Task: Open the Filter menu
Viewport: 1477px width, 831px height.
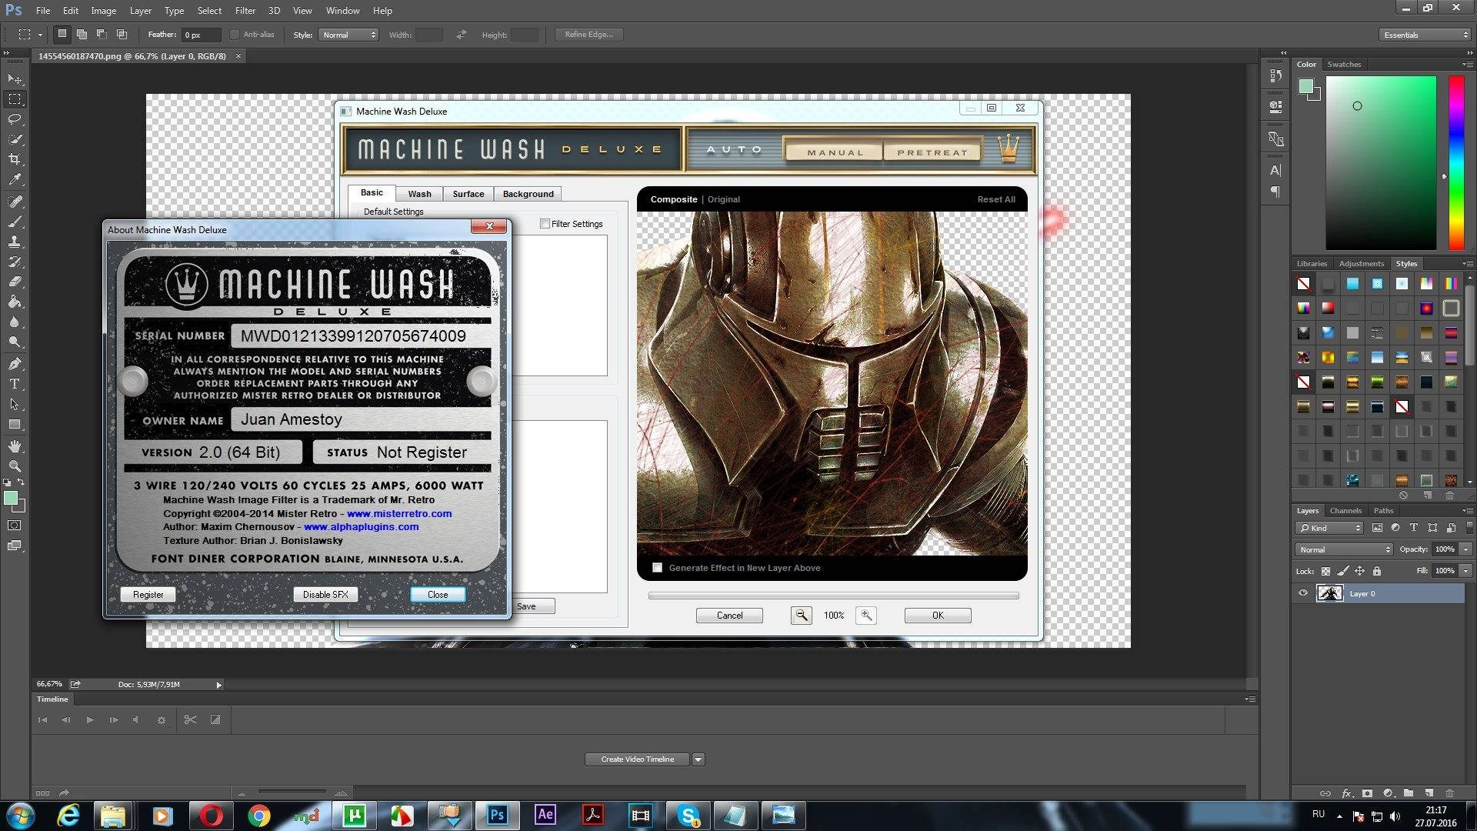Action: [245, 11]
